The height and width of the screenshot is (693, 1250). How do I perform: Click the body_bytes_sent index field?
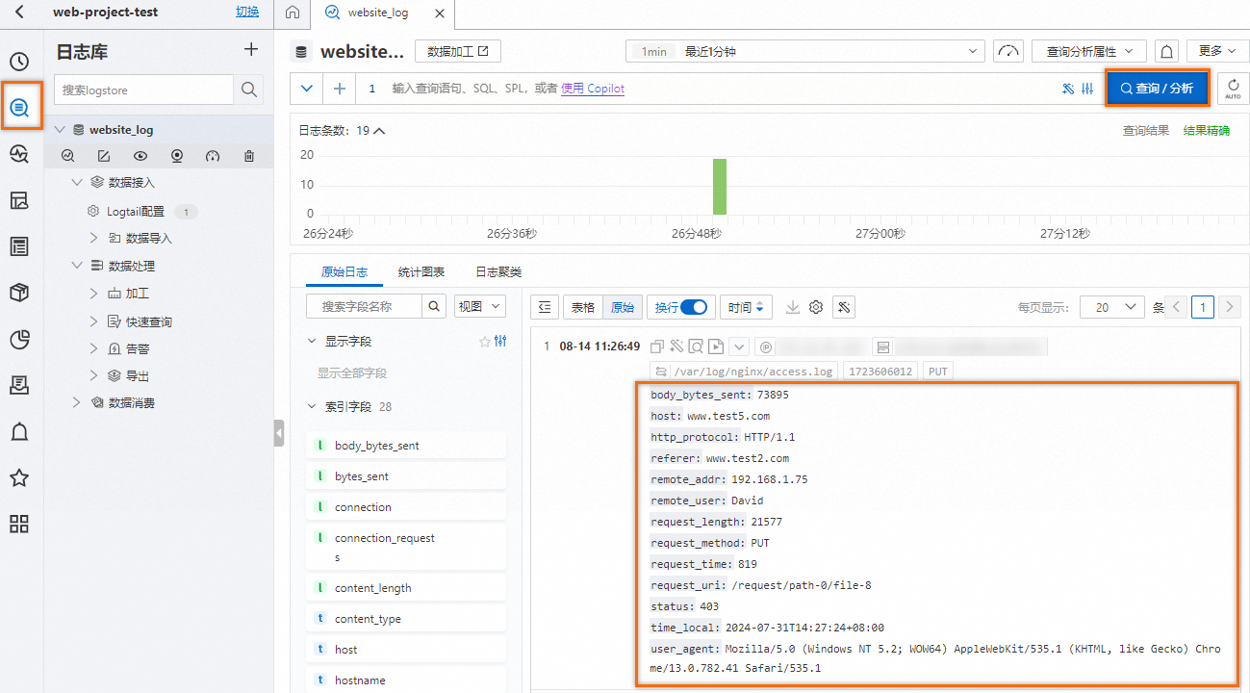pyautogui.click(x=406, y=446)
